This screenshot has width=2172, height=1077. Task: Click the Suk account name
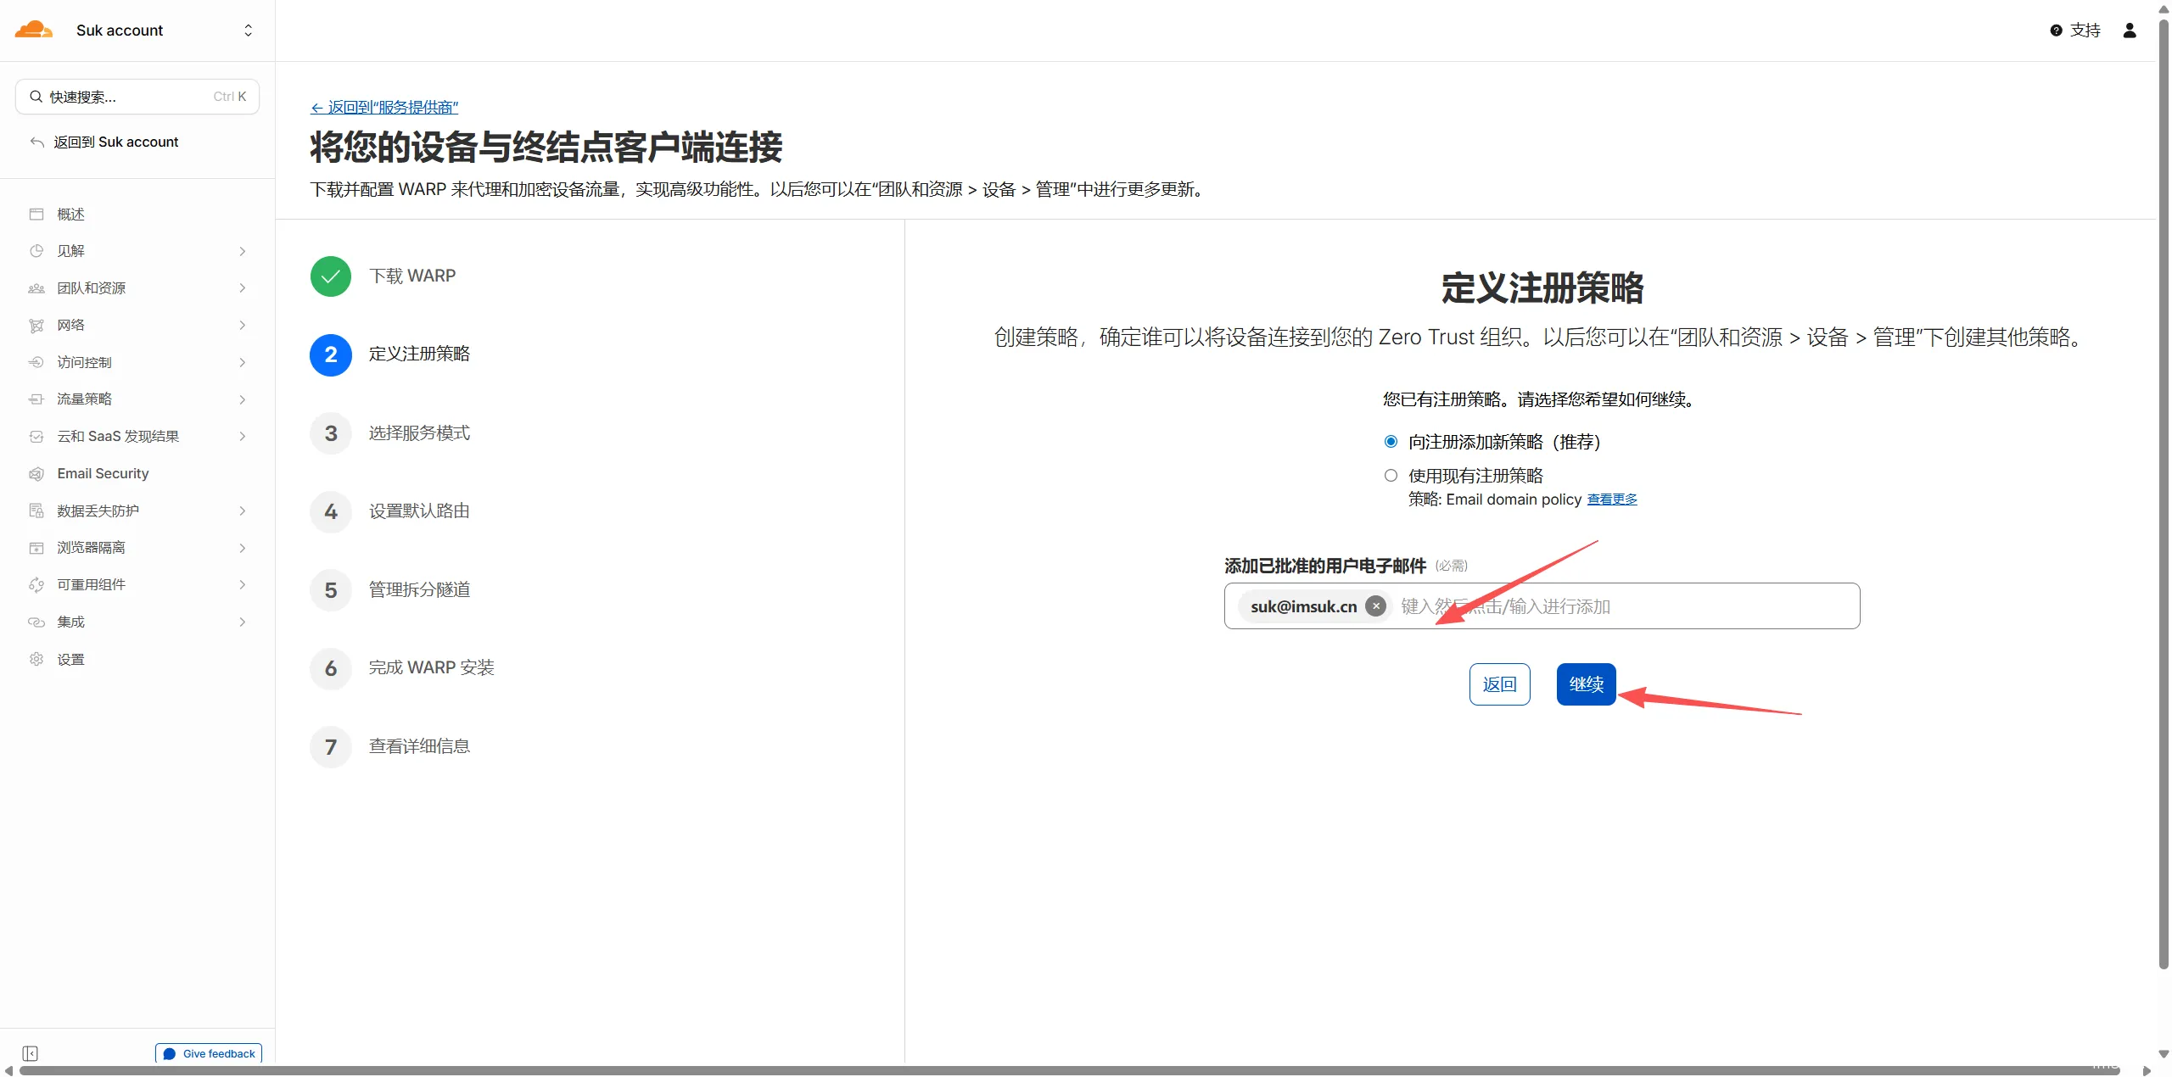120,31
